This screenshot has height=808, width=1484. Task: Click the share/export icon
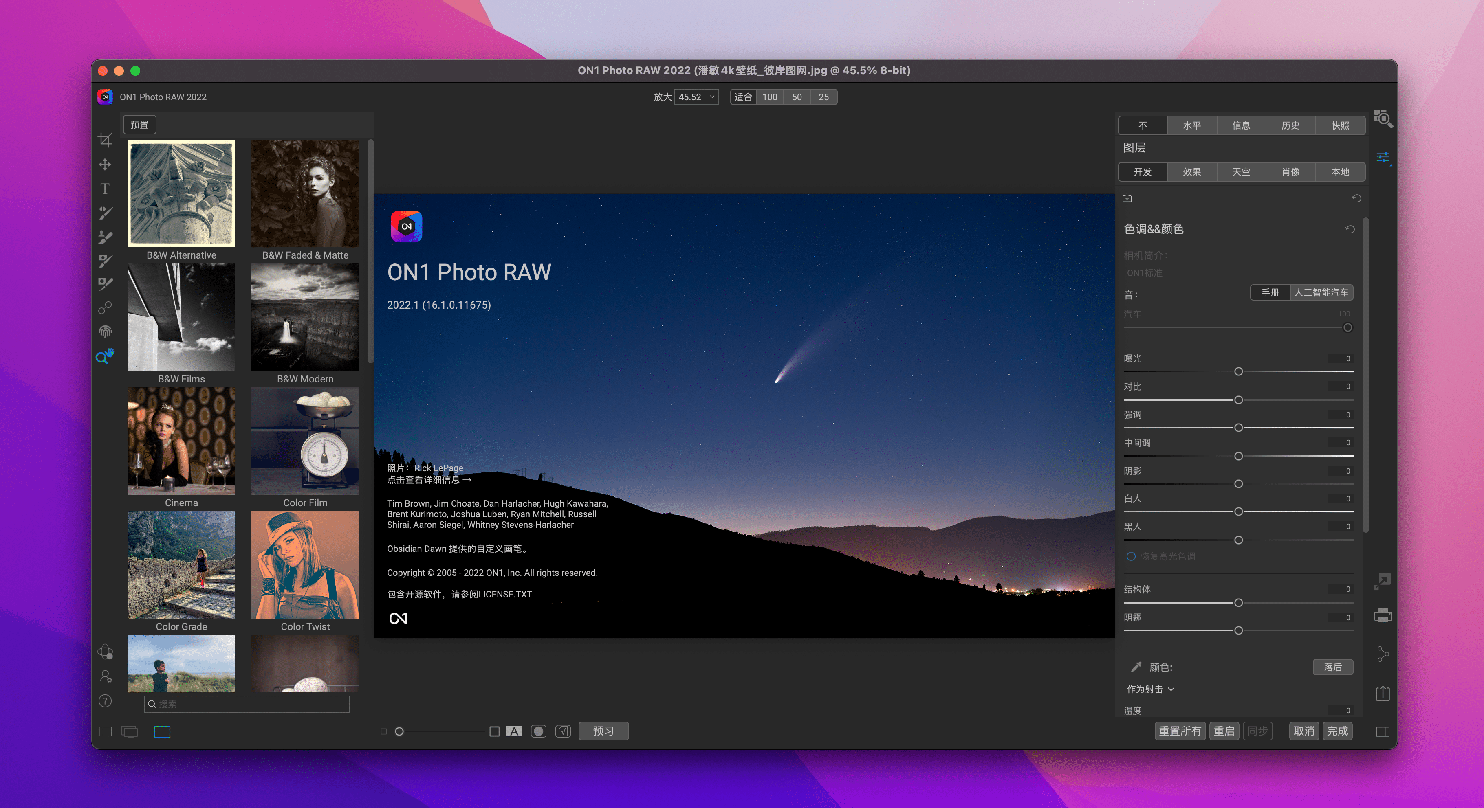[1383, 693]
